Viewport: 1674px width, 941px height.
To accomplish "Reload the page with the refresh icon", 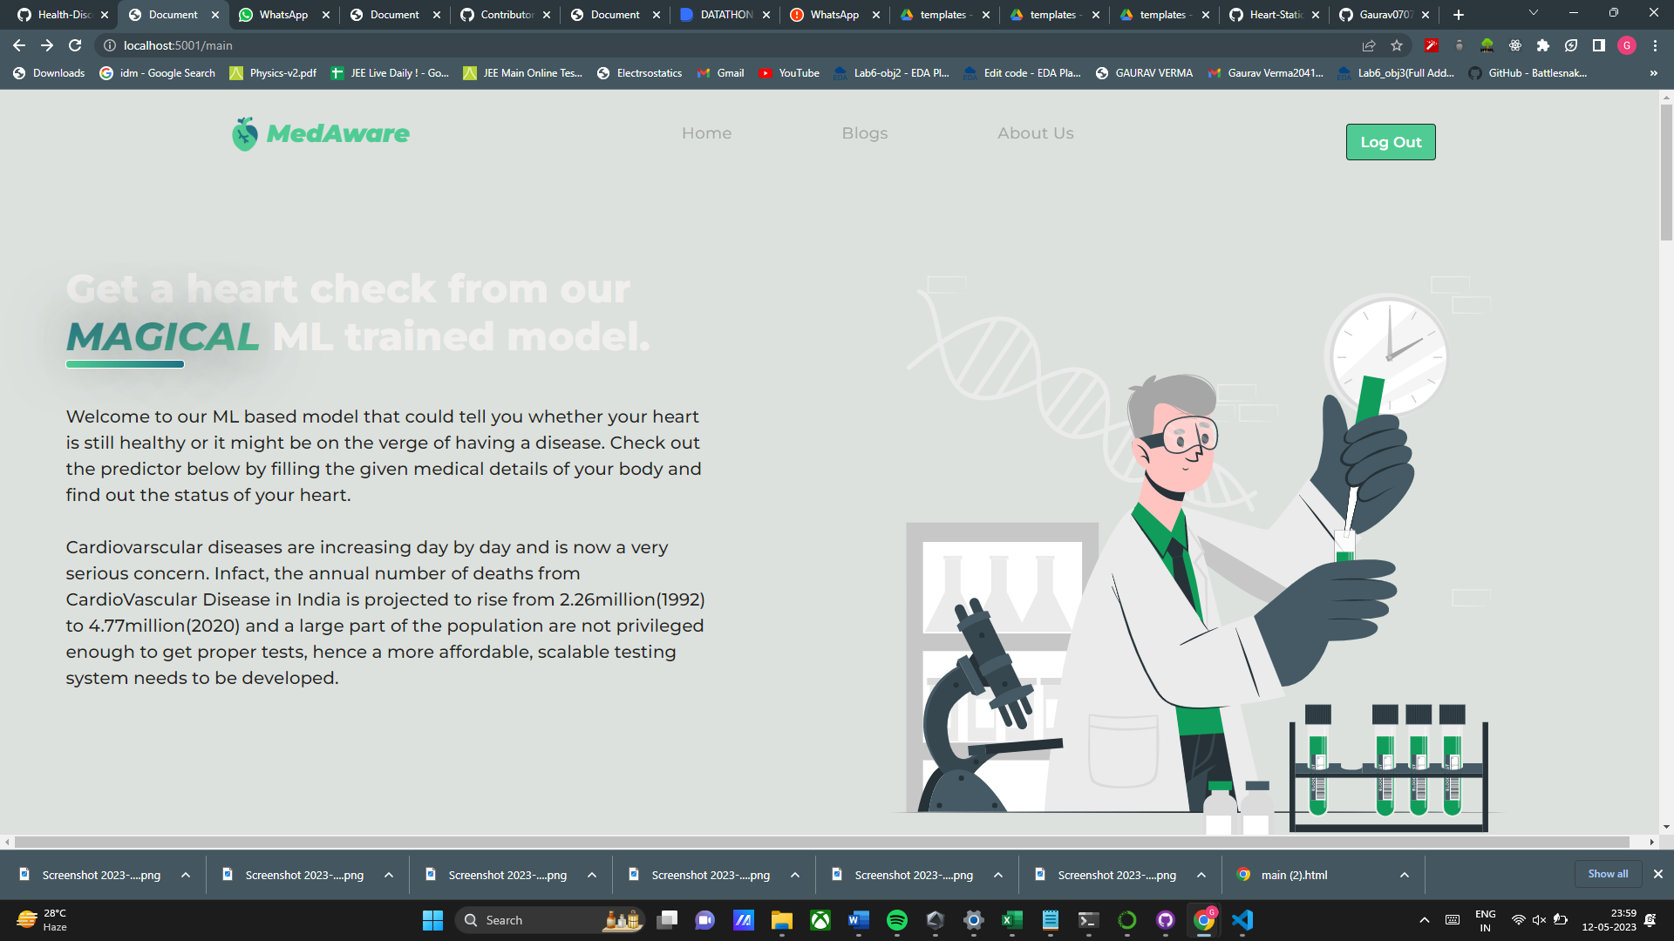I will pyautogui.click(x=77, y=45).
